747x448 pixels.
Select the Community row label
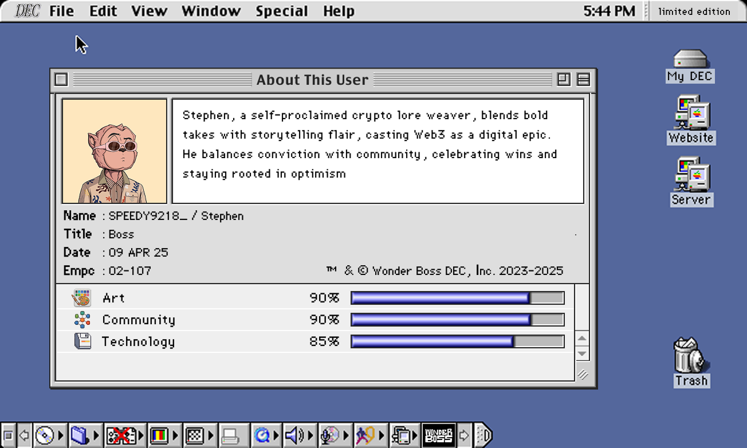[x=139, y=320]
